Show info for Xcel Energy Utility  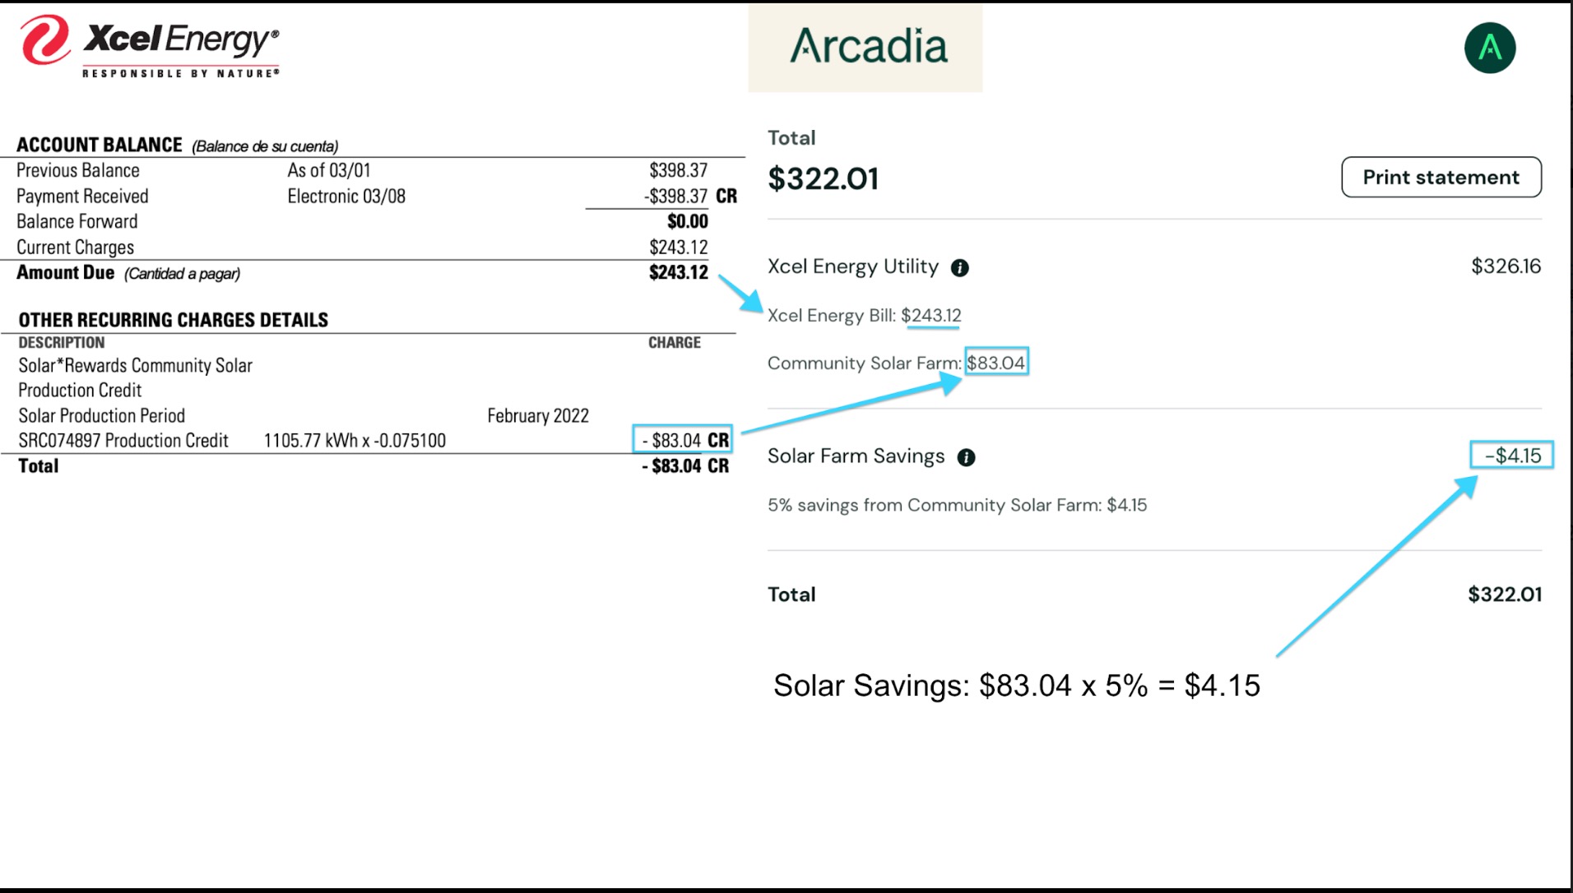click(959, 268)
